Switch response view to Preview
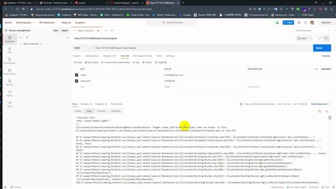This screenshot has height=189, width=336. 101,111
